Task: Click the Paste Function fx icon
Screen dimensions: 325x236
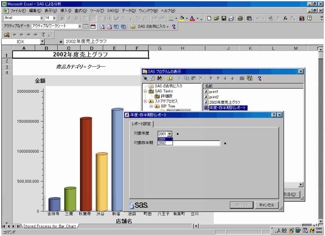Action: [x=286, y=18]
